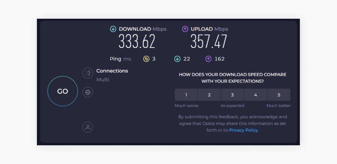Click the purple upload ping icon
This screenshot has width=337, height=164.
tap(209, 59)
